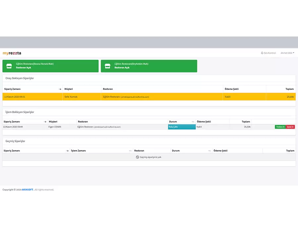Click Restoran header in Onay Bekleyen table

108,89
